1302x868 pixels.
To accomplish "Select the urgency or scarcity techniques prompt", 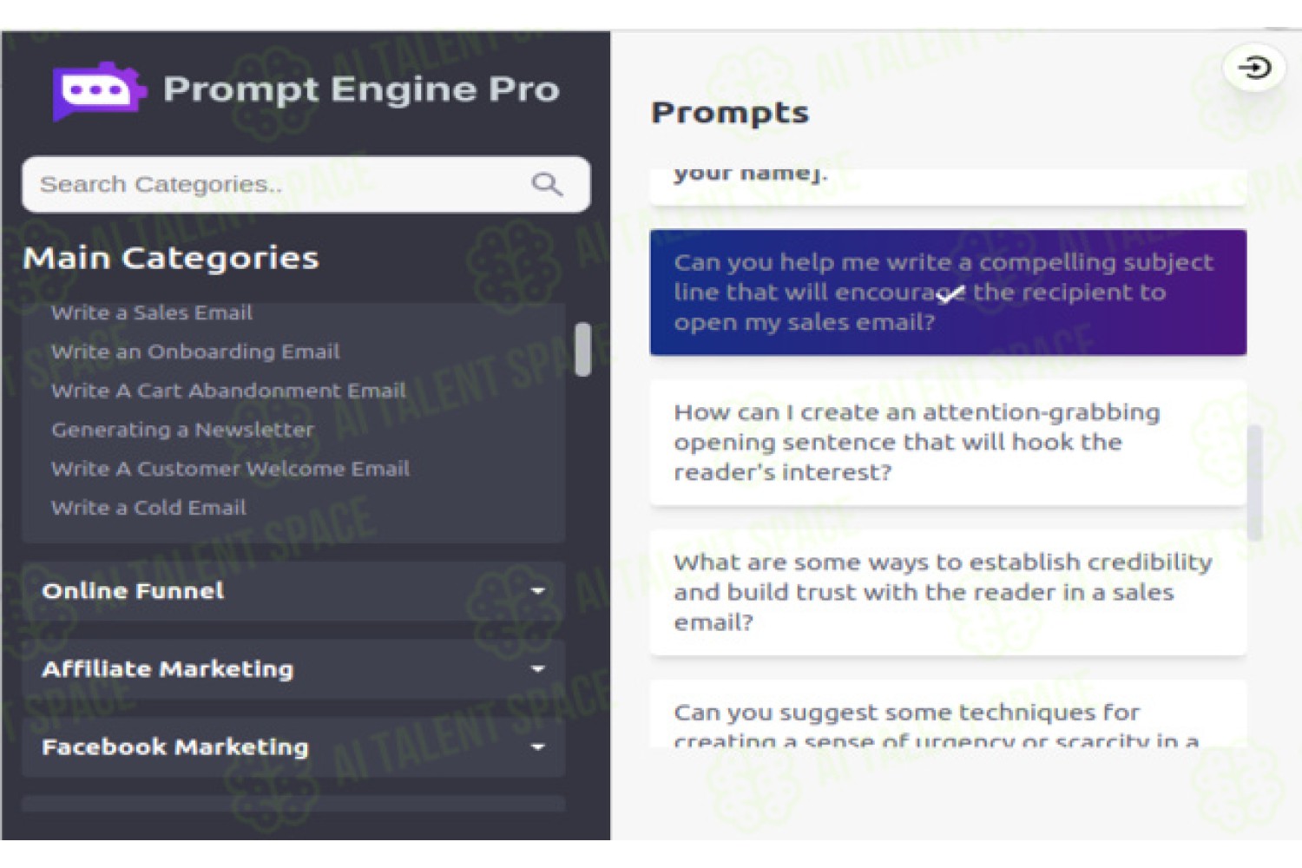I will coord(948,714).
